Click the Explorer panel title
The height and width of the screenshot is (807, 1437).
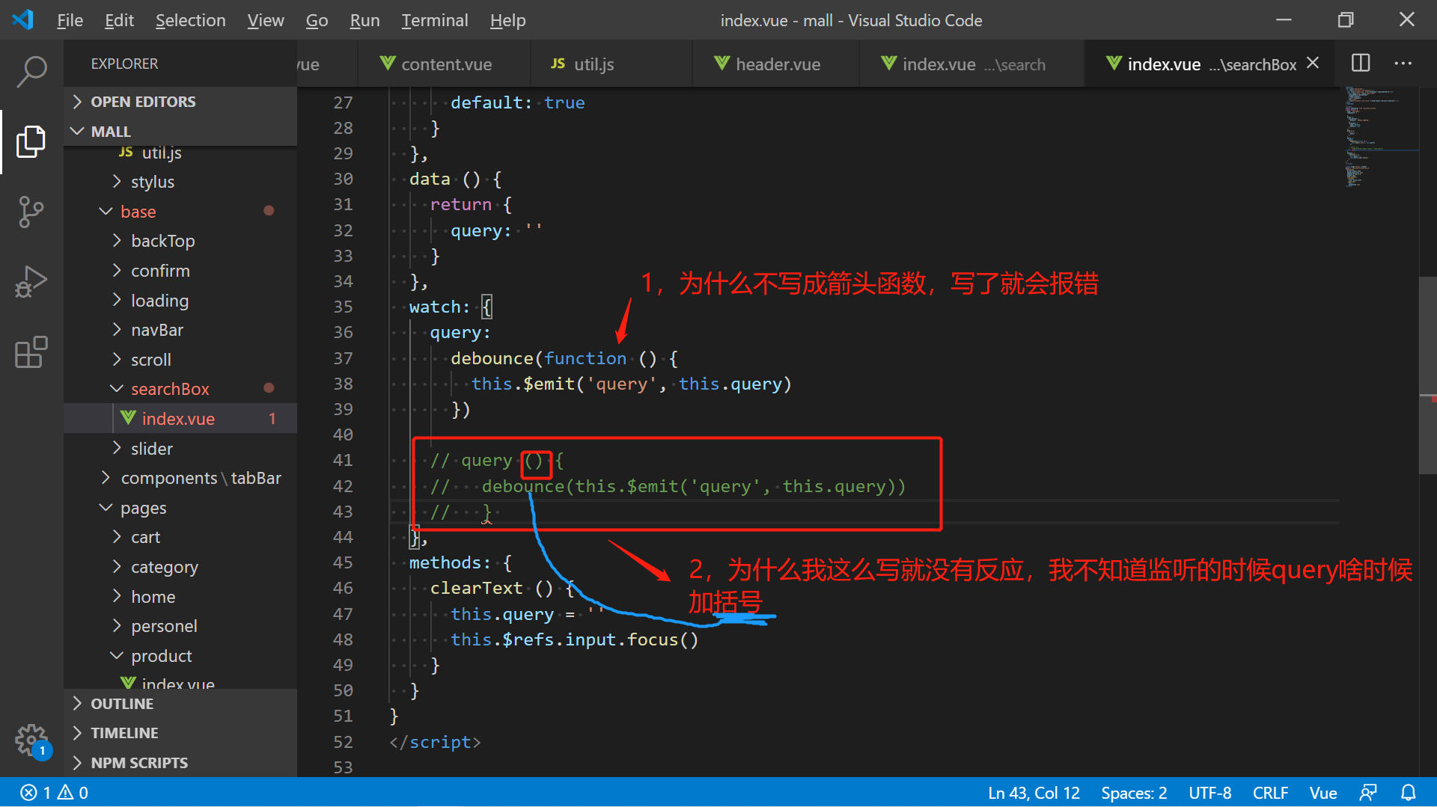tap(124, 64)
